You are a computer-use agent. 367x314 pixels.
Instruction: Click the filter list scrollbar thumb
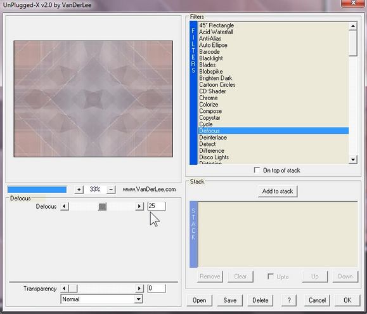pos(352,43)
